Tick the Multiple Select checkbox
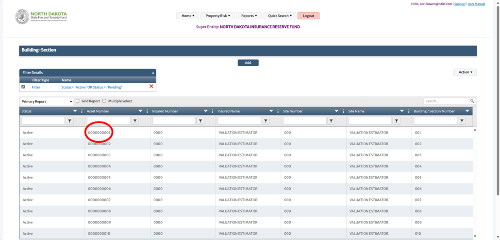Screen dimensions: 500x240 (x=104, y=101)
